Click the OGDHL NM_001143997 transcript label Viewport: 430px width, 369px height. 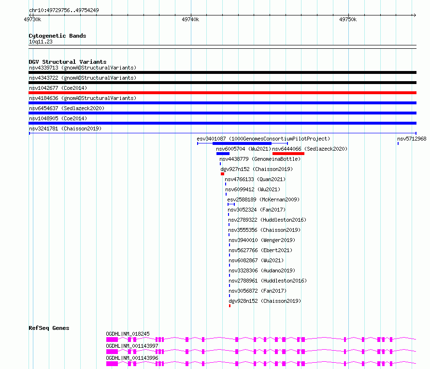click(x=132, y=346)
